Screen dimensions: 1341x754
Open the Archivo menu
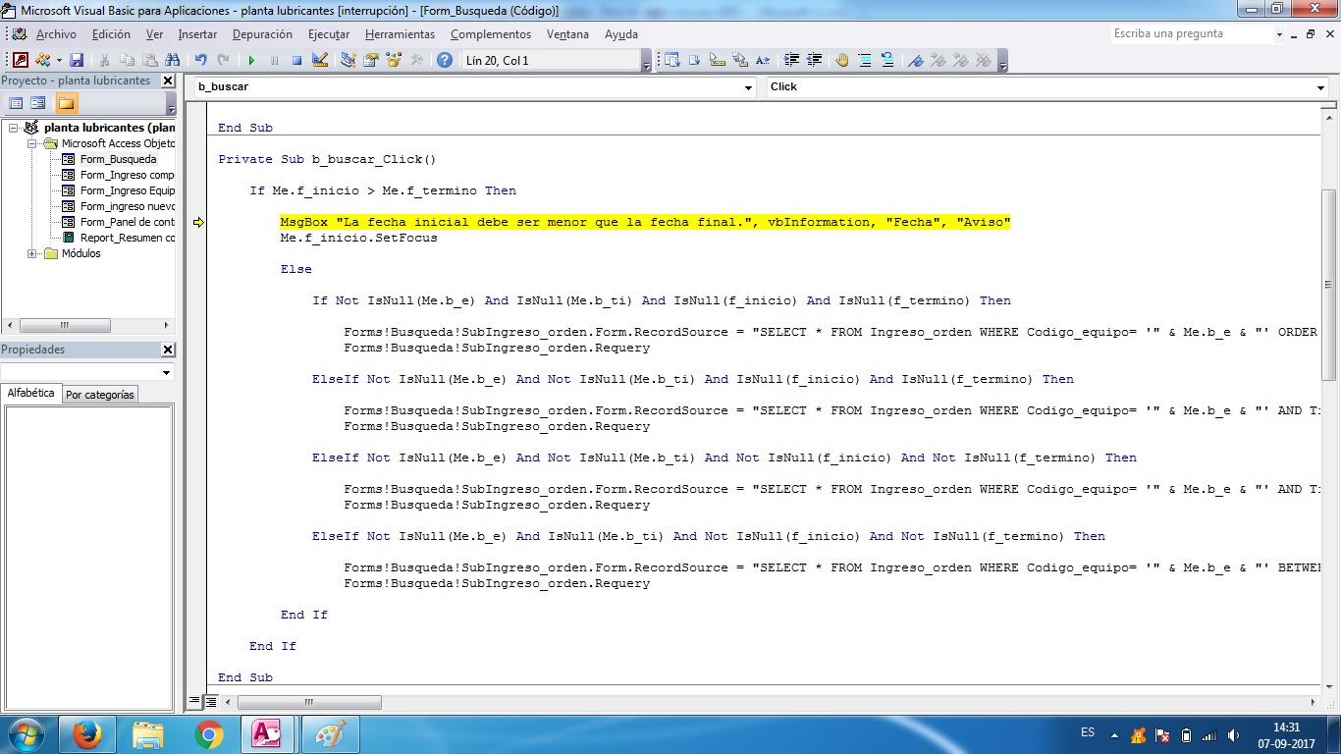point(56,34)
